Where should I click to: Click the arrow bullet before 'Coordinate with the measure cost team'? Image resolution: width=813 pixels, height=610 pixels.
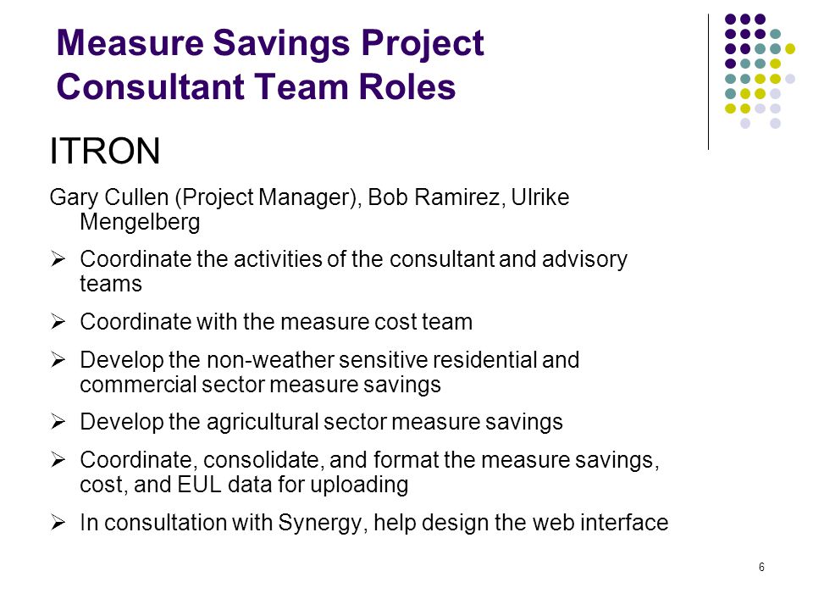(58, 322)
